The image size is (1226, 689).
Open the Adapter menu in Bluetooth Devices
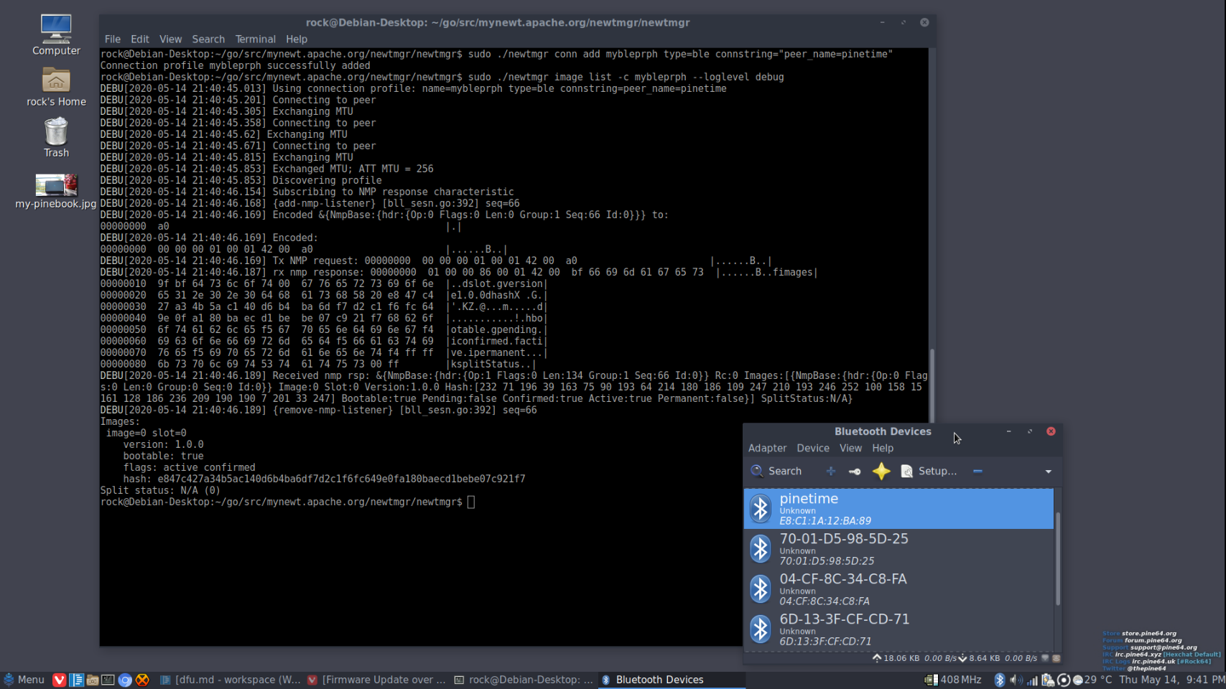click(x=767, y=448)
